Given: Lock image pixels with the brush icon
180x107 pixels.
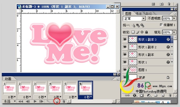Looking at the screenshot, I should [138, 32].
